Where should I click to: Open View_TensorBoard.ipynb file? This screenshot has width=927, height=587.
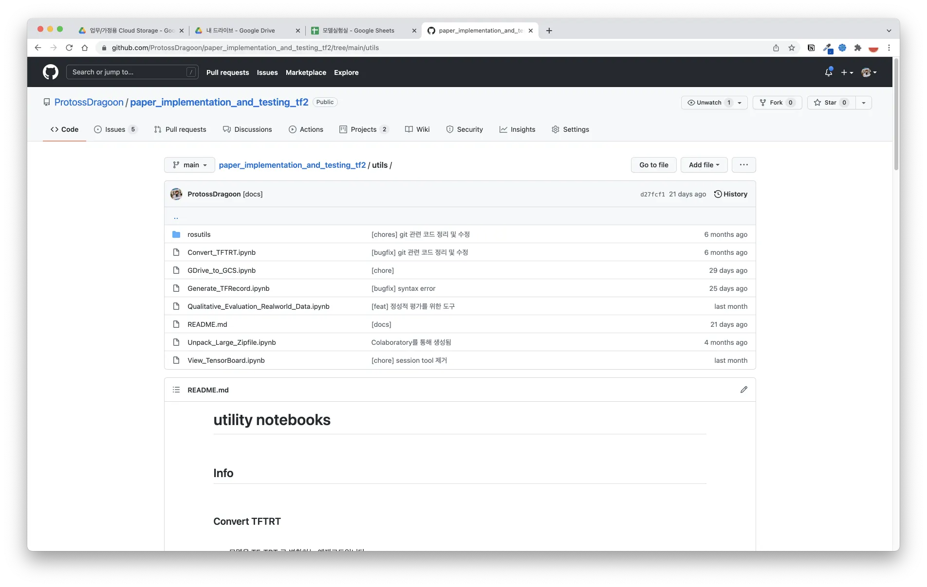coord(226,360)
